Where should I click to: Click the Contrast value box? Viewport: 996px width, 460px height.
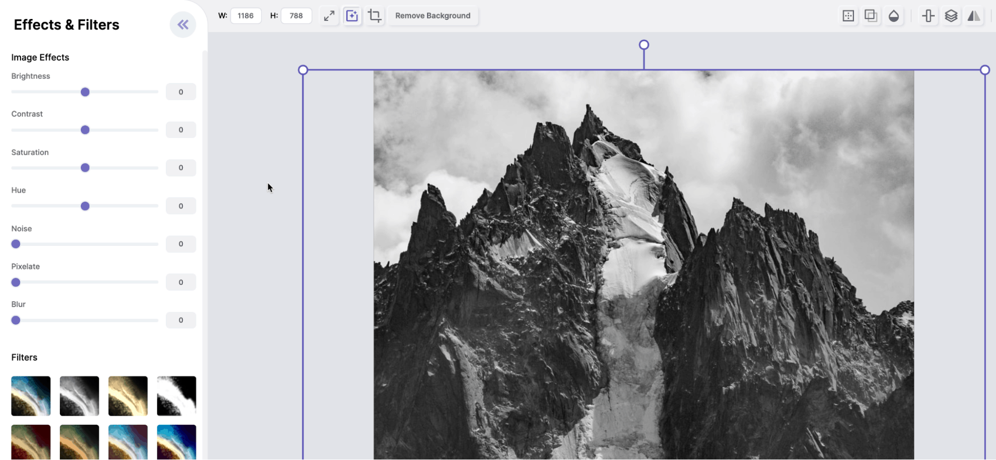pos(181,130)
